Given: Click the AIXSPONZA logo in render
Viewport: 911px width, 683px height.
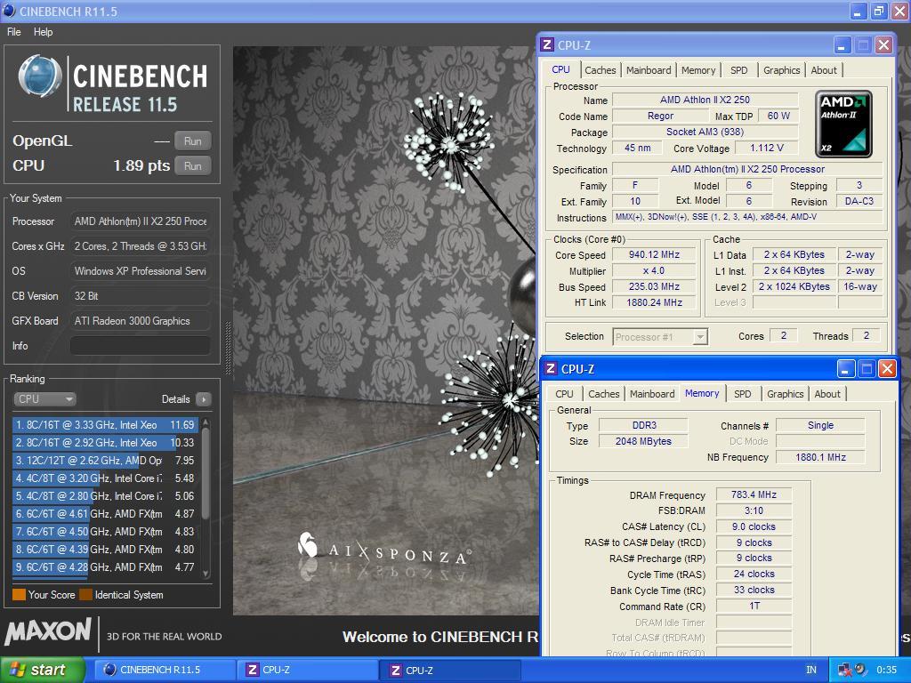Looking at the screenshot, I should (x=384, y=549).
